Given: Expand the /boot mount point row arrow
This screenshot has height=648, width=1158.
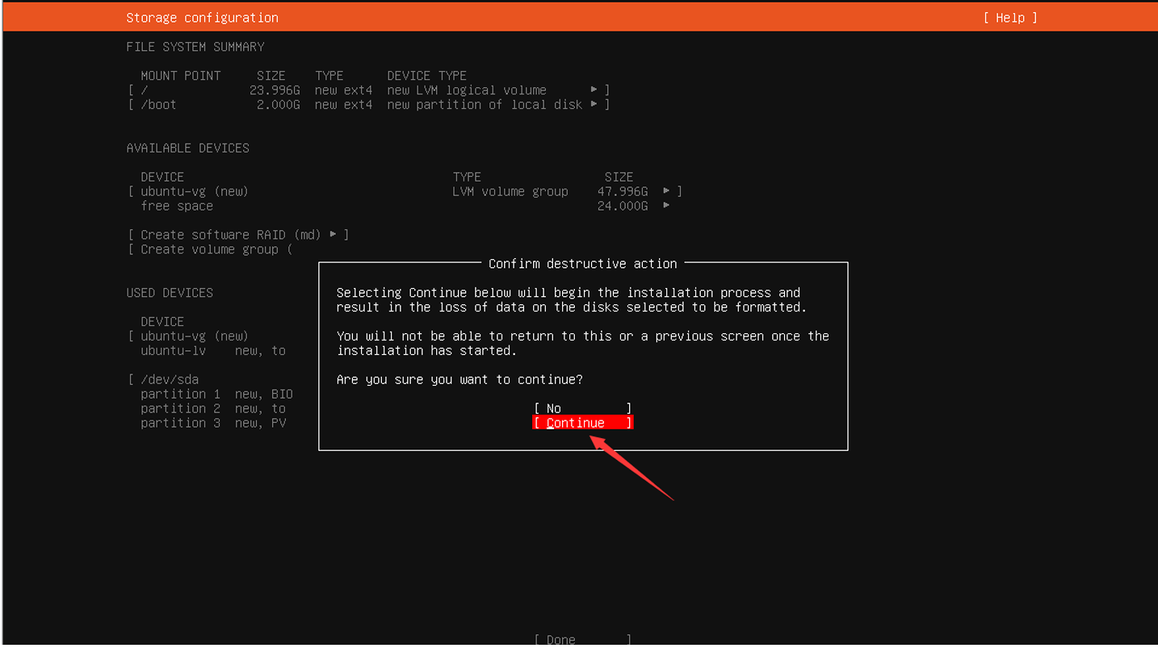Looking at the screenshot, I should click(594, 104).
